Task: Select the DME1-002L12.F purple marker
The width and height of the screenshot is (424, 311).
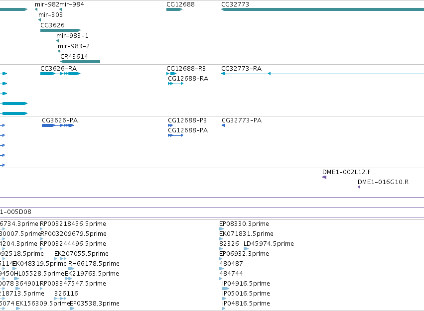Action: tap(324, 177)
